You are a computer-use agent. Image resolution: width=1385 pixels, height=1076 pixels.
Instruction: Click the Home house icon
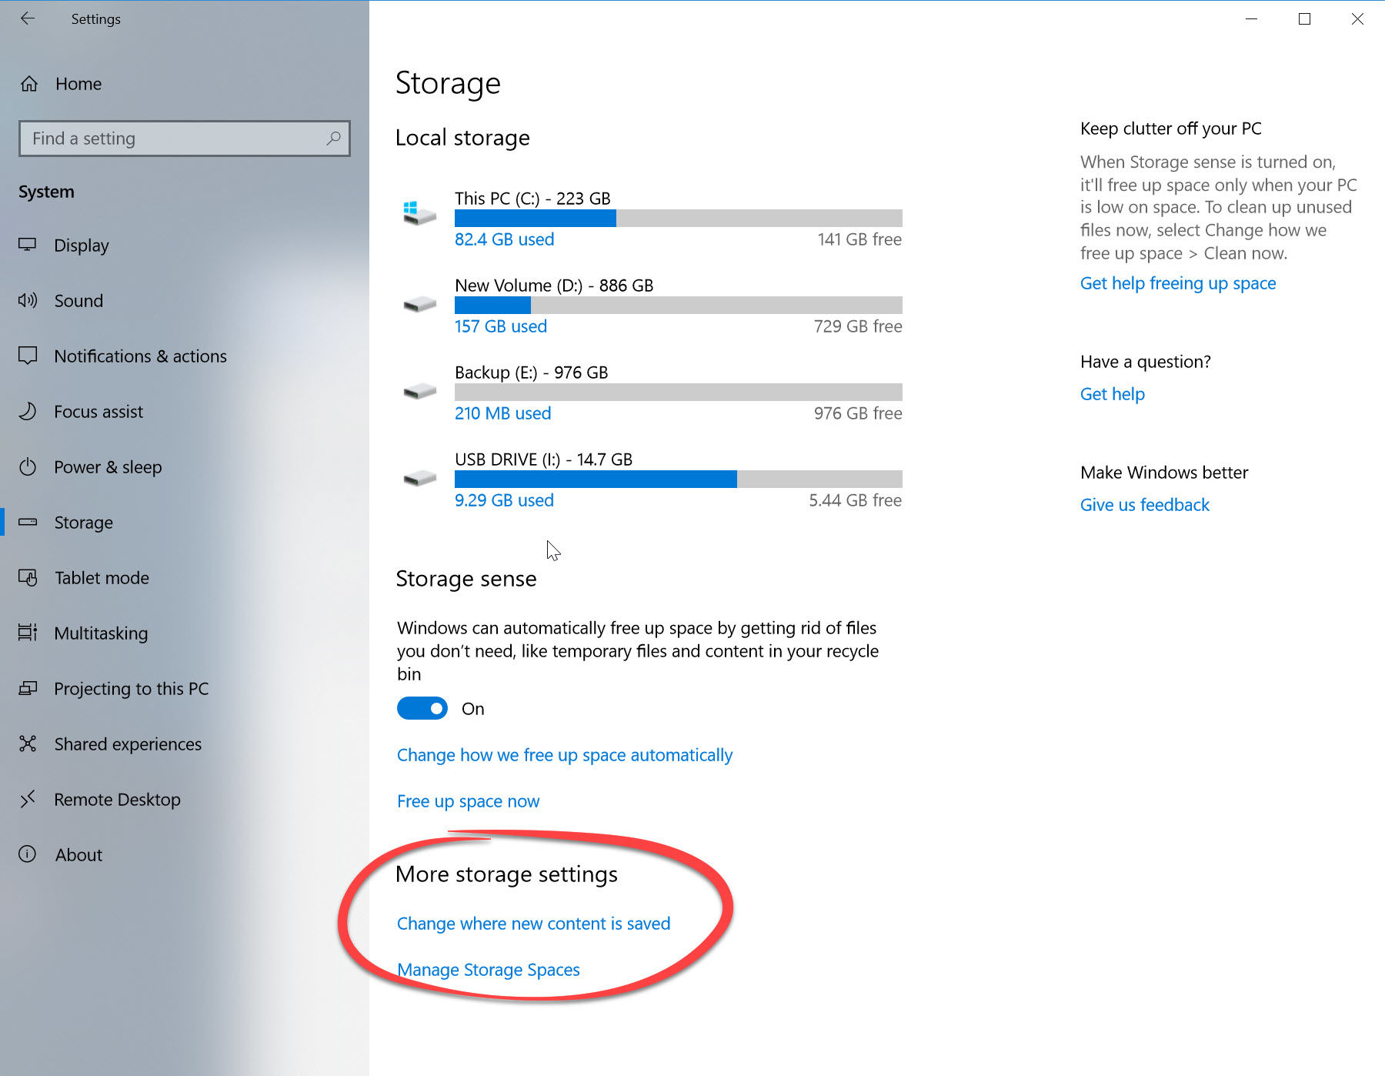click(29, 84)
